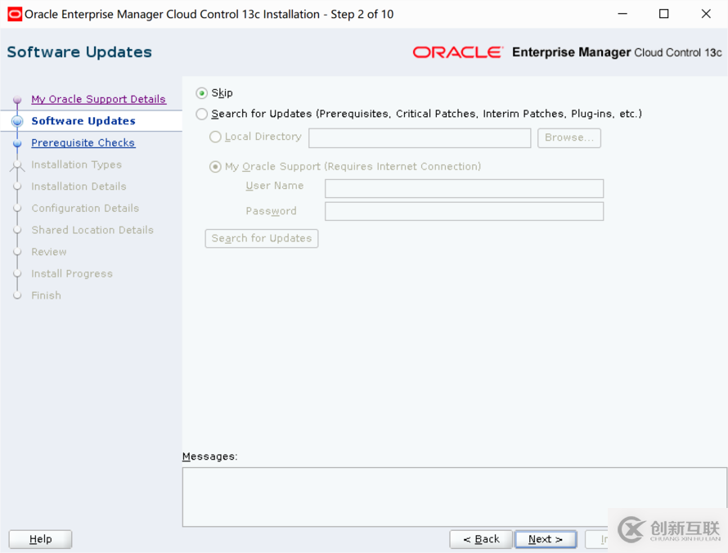Select Local Directory radio option
Viewport: 728px width, 553px height.
click(215, 137)
